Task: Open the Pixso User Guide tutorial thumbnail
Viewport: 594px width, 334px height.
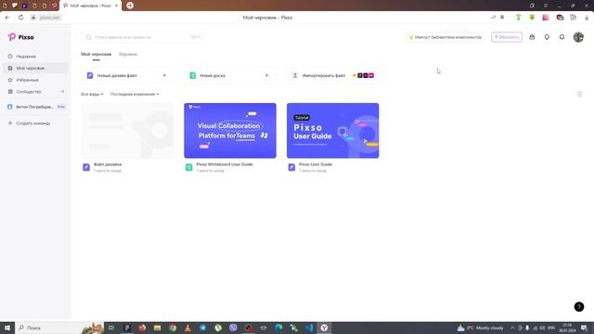Action: coord(332,131)
